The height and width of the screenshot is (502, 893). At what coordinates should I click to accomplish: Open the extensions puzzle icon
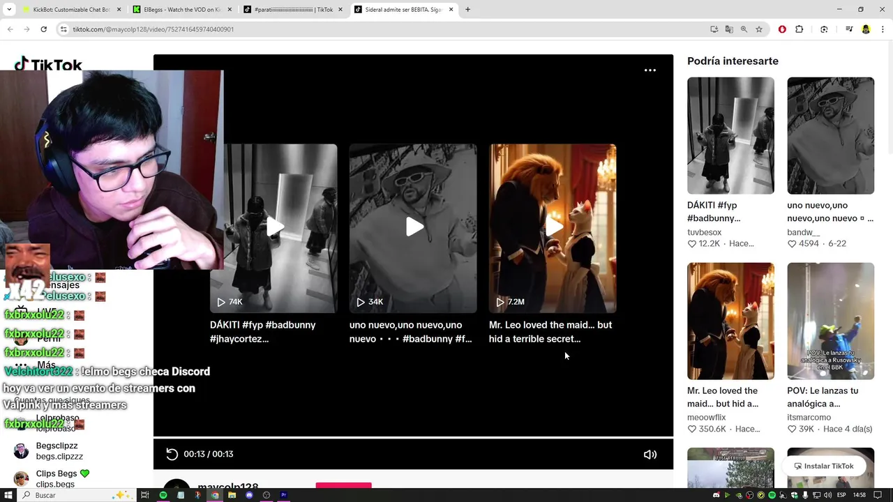coord(800,29)
